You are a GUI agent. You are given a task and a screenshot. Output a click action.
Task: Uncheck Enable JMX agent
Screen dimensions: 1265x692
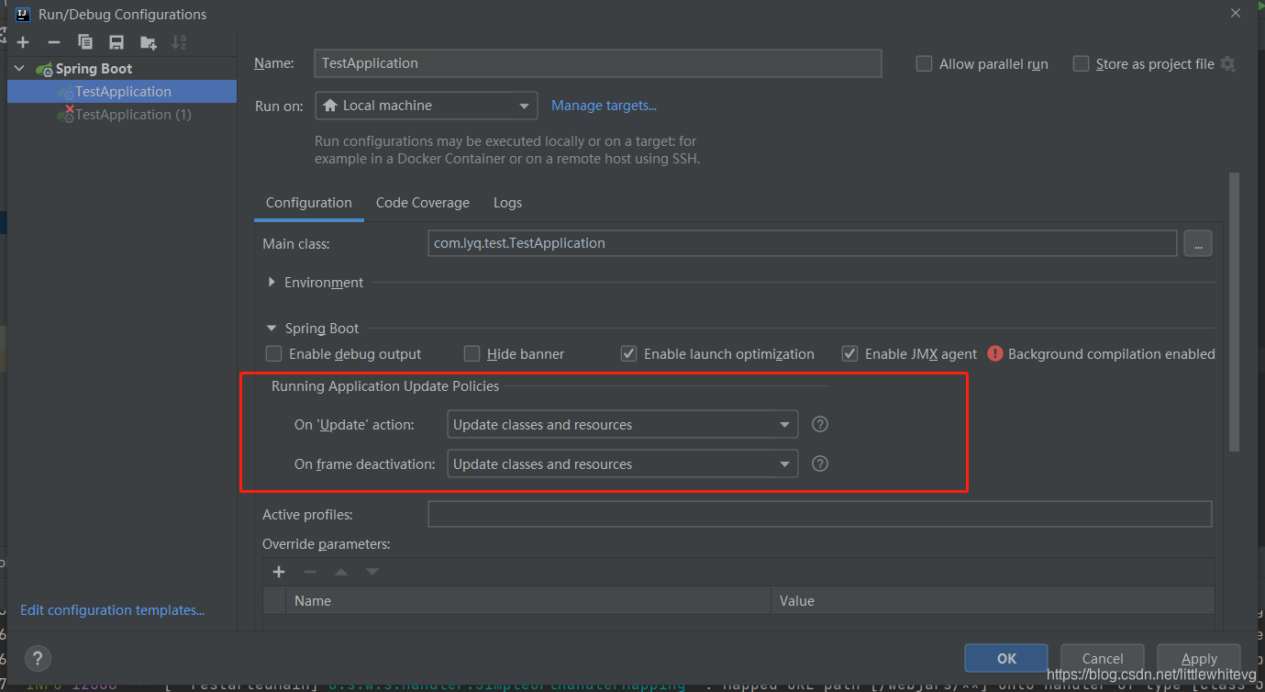click(x=849, y=353)
